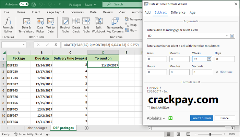Screen dimensions: 240x137
Task: Click the Insert Formula button
Action: 202,118
